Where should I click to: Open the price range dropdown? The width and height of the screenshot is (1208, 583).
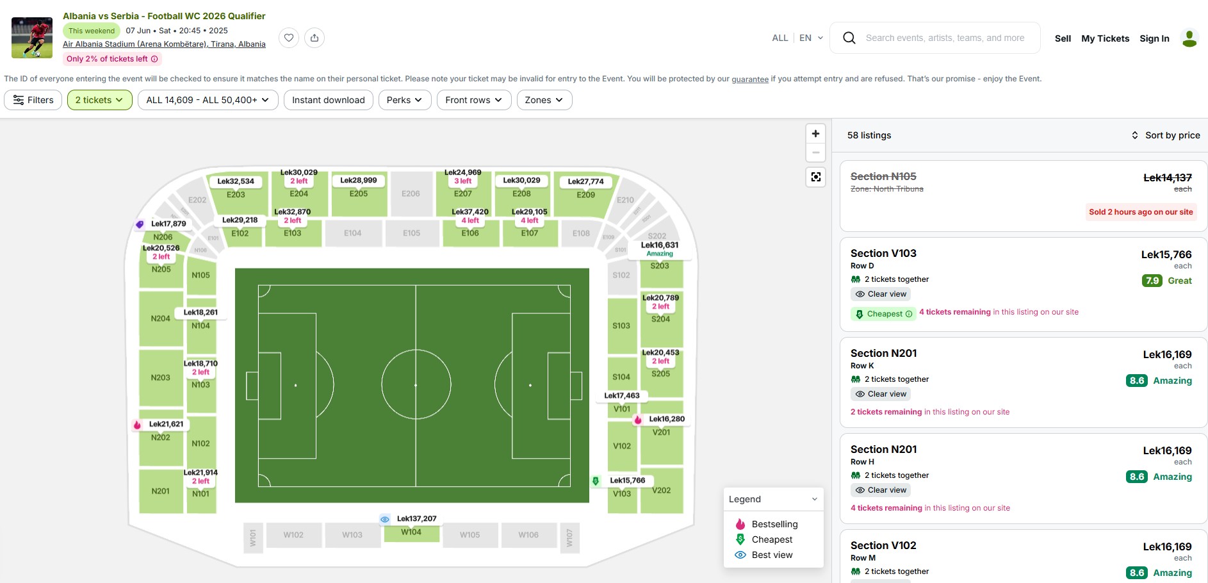[x=208, y=100]
